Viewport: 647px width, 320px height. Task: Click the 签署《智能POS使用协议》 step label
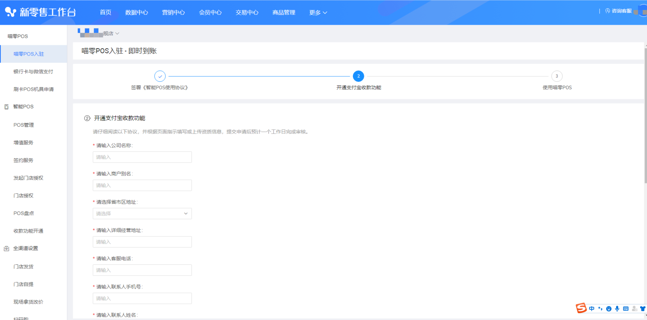point(160,88)
